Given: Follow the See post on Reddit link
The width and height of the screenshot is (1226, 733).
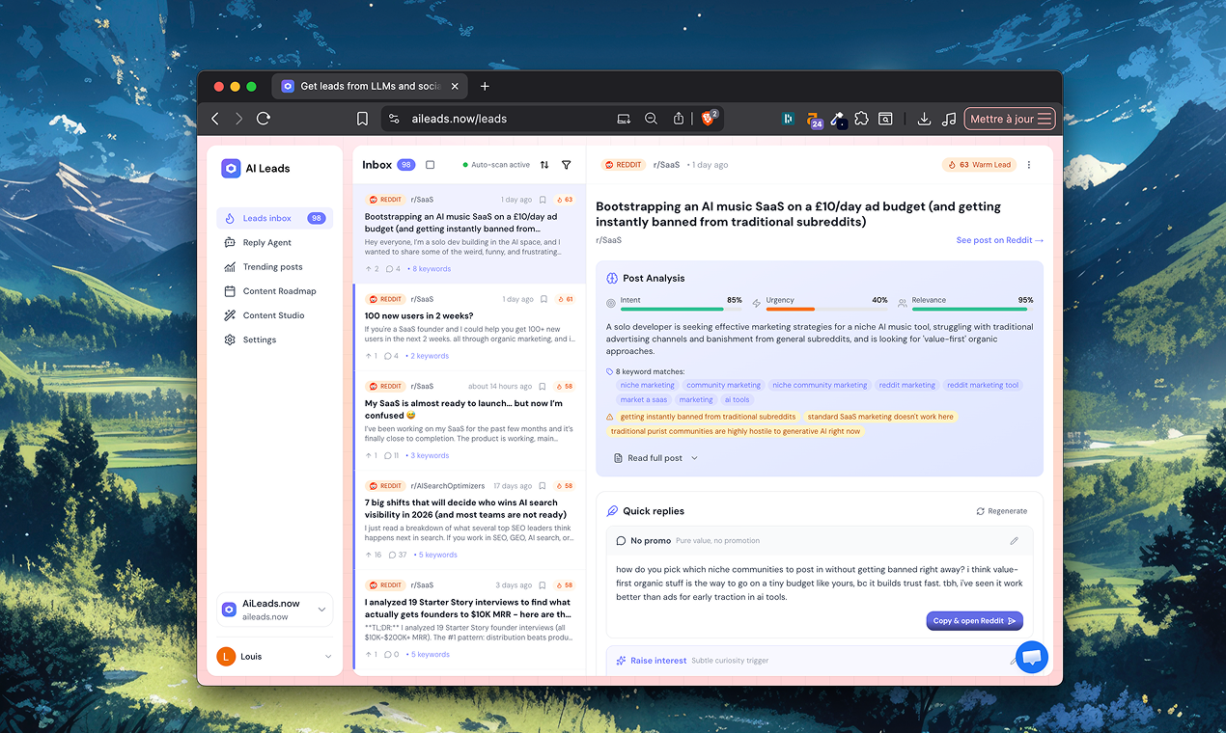Looking at the screenshot, I should (x=999, y=240).
